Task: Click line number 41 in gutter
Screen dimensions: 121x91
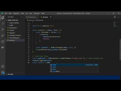Action: coord(28,63)
